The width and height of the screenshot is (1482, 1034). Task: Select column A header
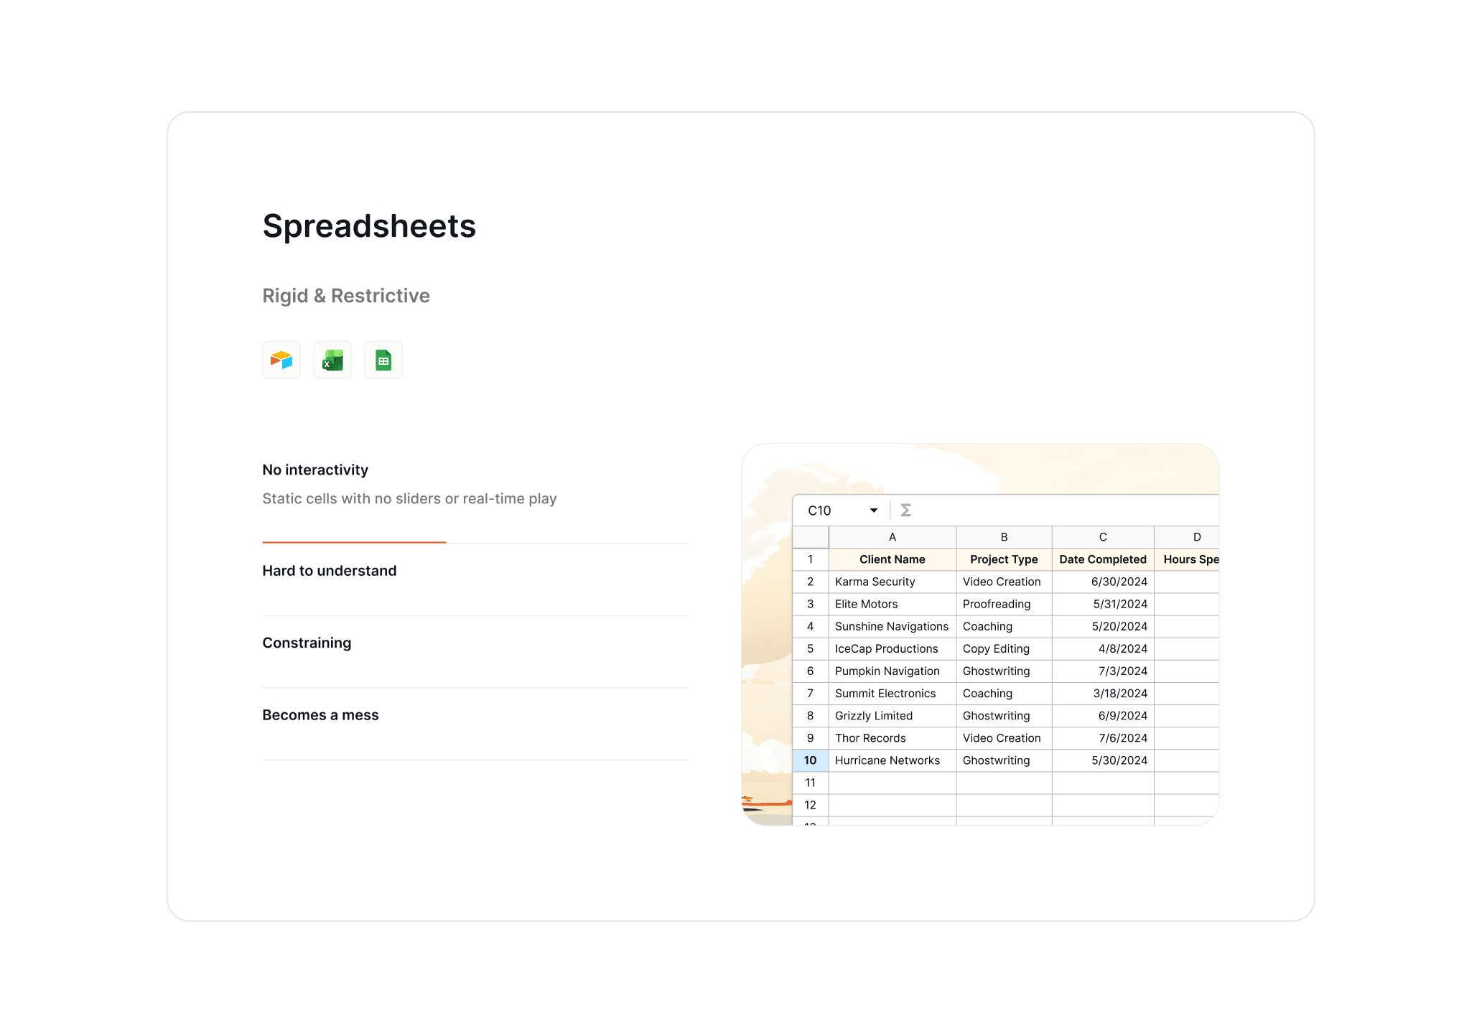pos(892,537)
